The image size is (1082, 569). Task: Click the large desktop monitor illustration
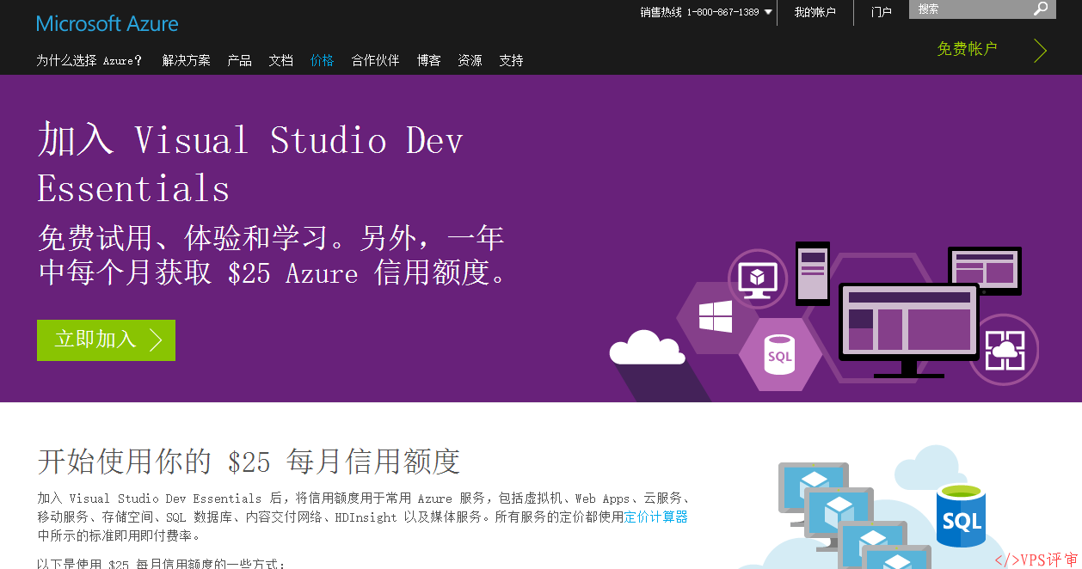click(x=909, y=329)
